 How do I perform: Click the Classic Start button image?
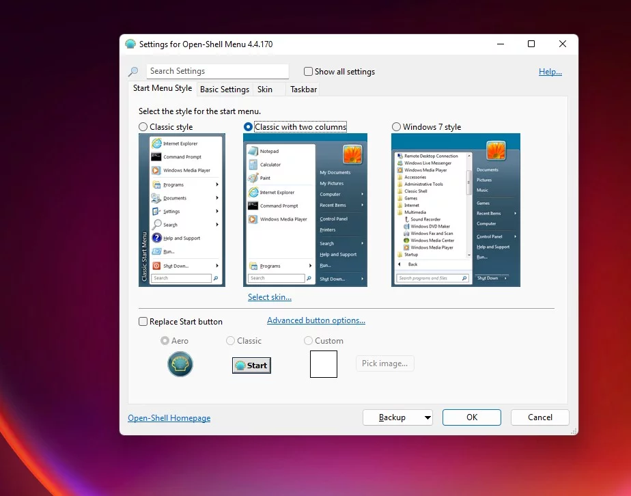point(251,365)
